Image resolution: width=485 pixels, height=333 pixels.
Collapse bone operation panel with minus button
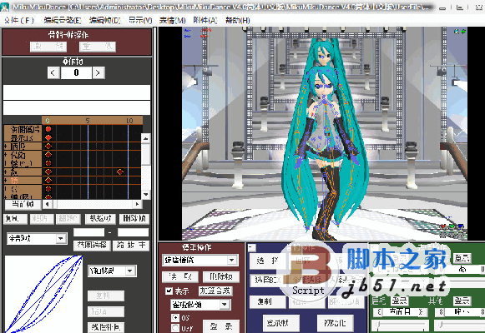(252, 247)
